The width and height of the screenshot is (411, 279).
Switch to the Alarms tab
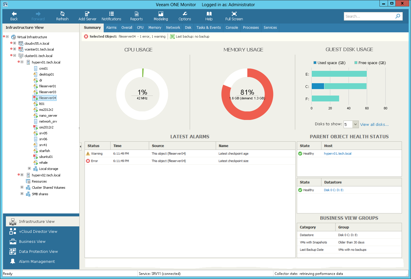point(111,28)
